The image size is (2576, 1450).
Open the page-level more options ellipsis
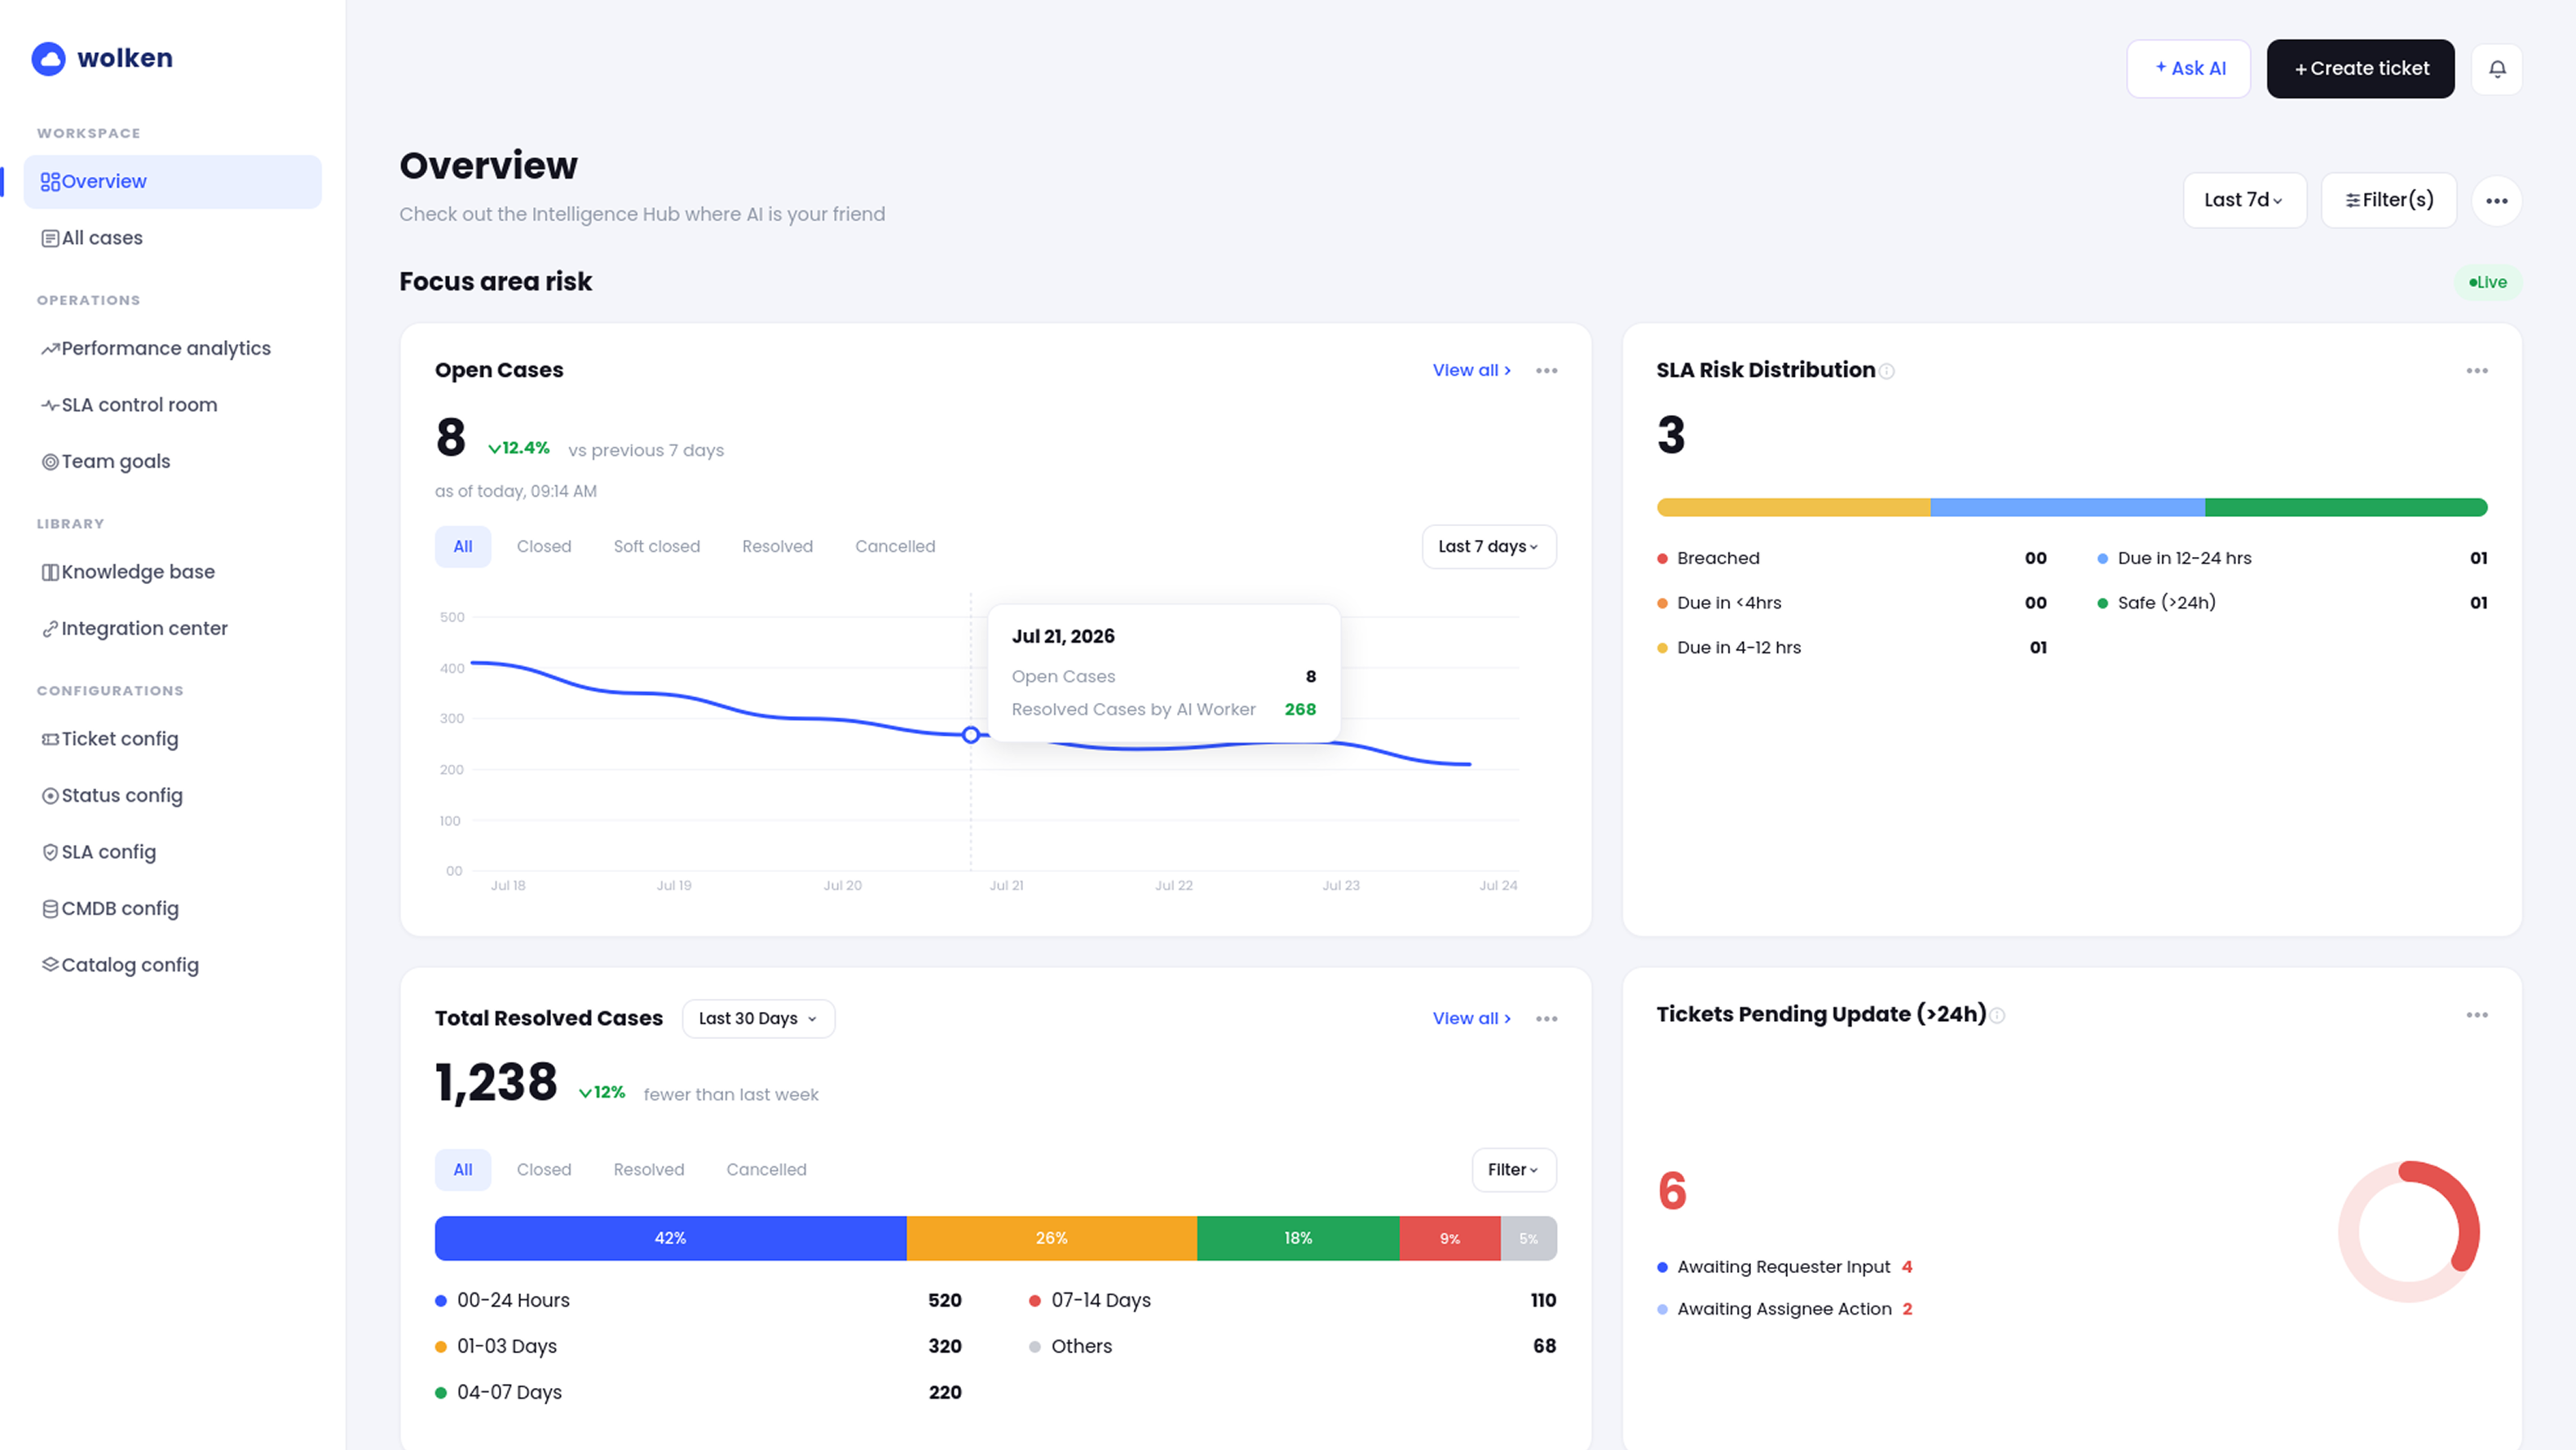point(2497,200)
